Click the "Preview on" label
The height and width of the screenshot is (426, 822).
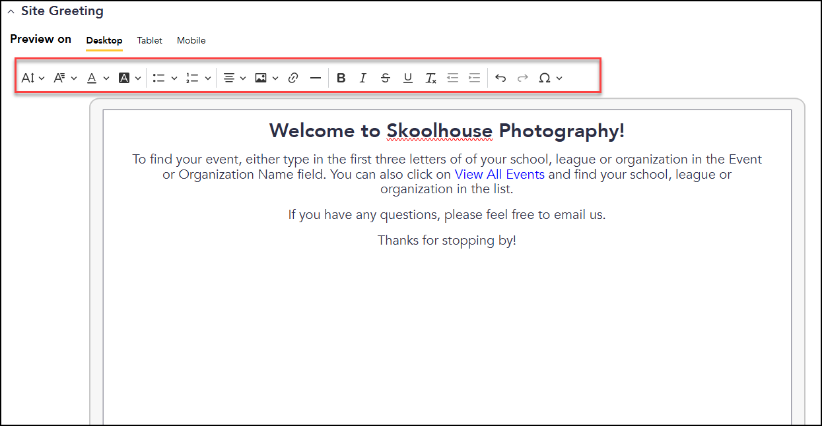(x=41, y=39)
